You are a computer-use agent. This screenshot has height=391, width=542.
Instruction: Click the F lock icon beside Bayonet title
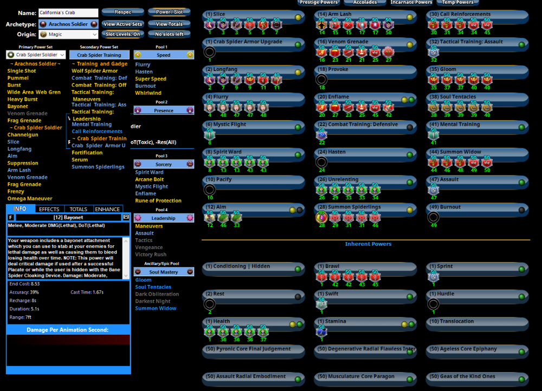click(11, 217)
